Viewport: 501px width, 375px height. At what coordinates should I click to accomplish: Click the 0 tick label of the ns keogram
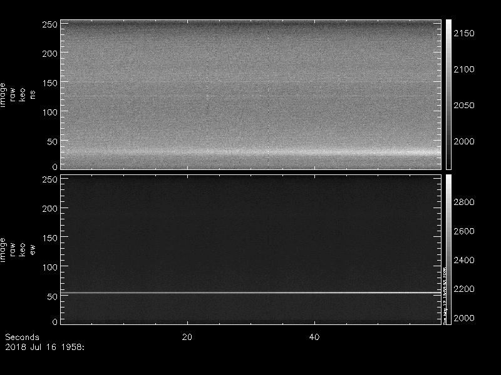pos(55,166)
